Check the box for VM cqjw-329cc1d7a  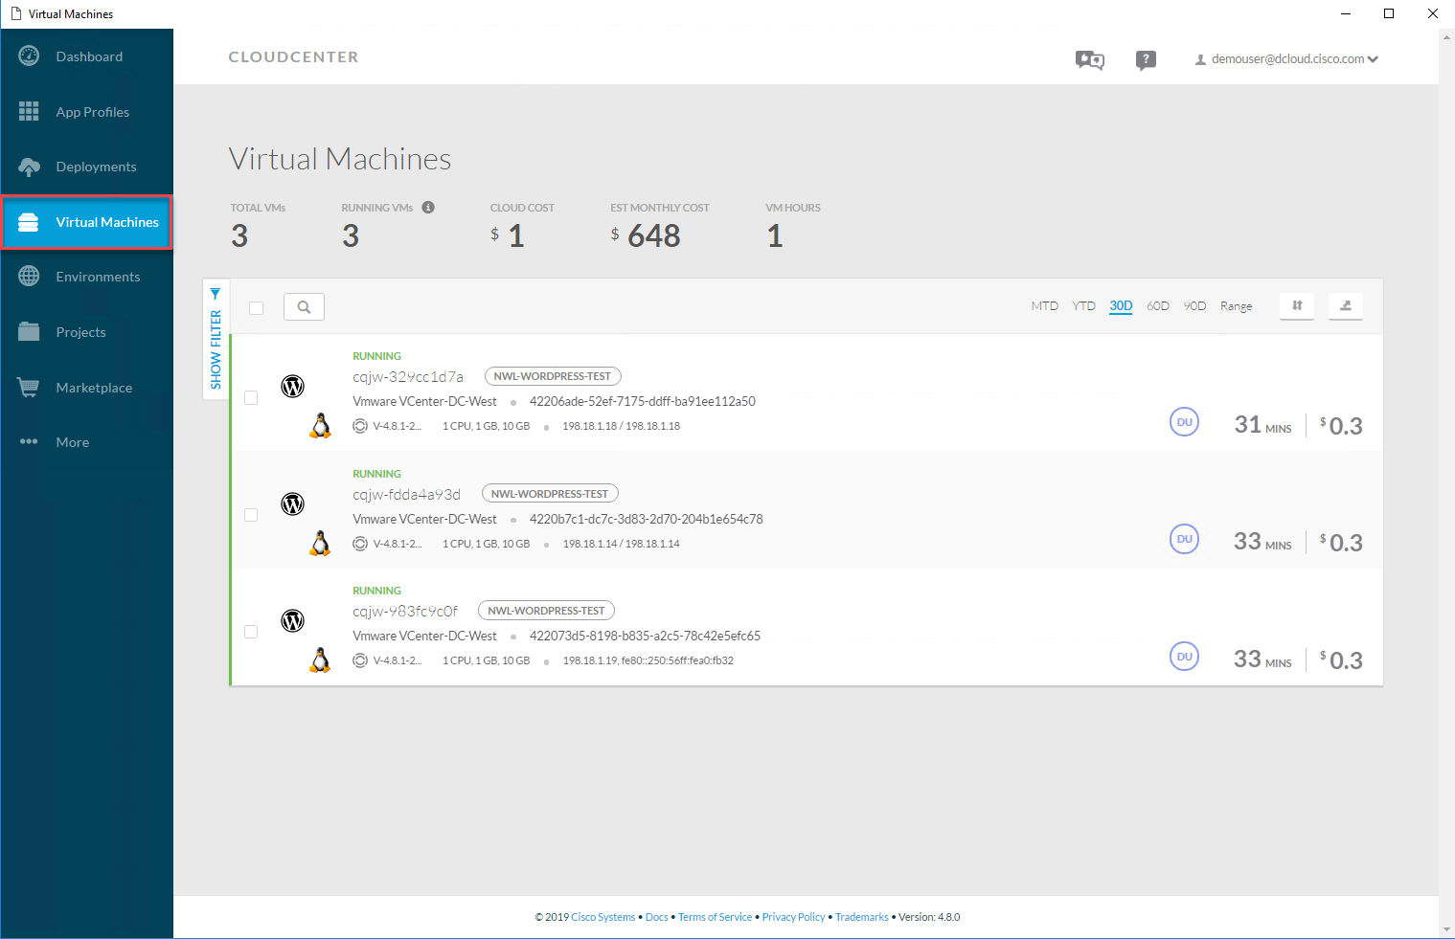(x=251, y=397)
